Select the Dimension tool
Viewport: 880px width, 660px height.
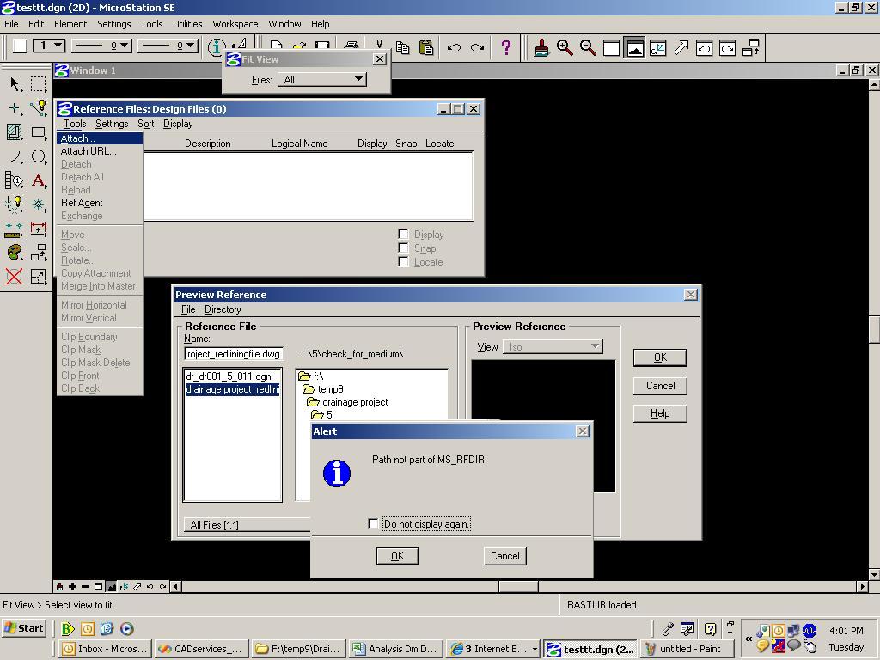tap(39, 229)
